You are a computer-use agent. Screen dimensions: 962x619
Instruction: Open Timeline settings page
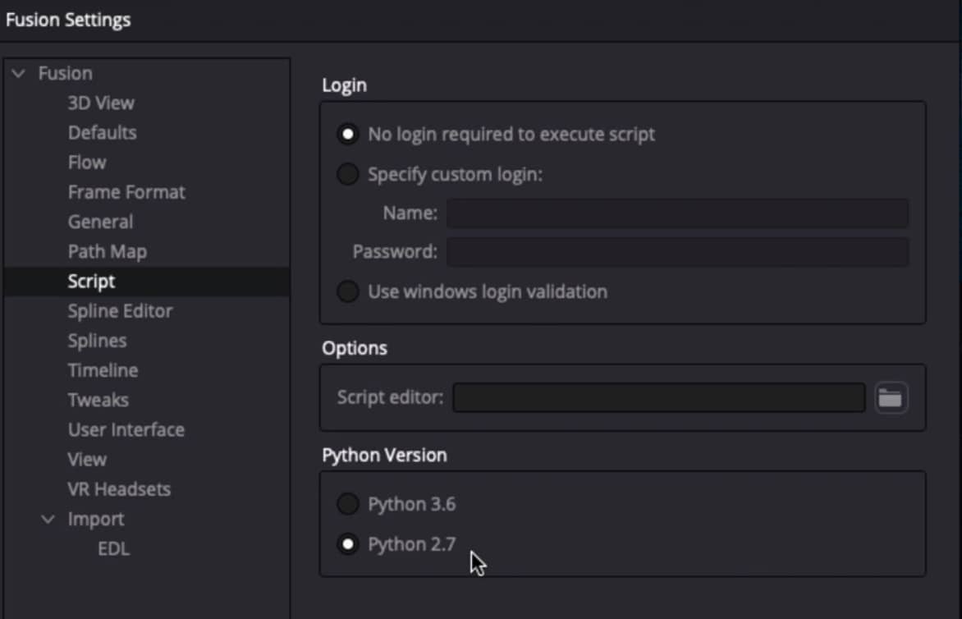point(103,370)
